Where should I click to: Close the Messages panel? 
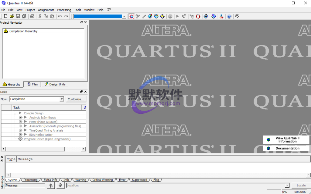pyautogui.click(x=2, y=157)
